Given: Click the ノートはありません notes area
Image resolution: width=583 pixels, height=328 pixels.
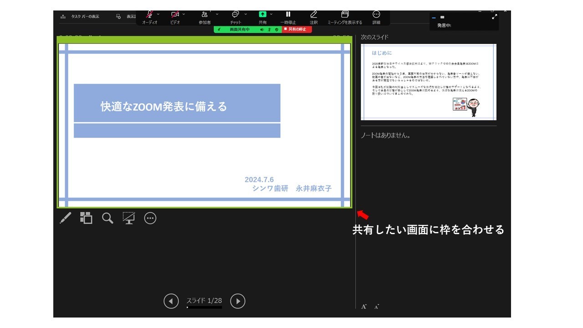Looking at the screenshot, I should 385,135.
